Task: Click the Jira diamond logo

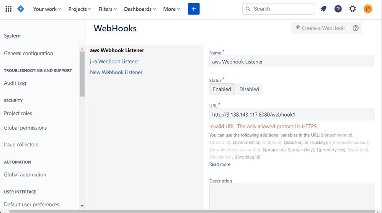Action: coord(21,9)
